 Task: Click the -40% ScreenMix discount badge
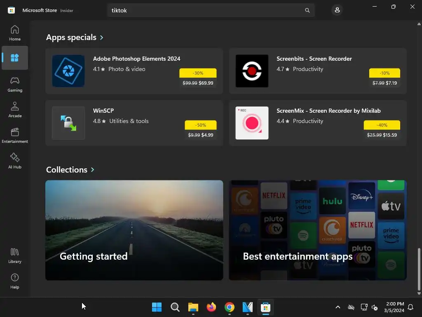[x=382, y=125]
